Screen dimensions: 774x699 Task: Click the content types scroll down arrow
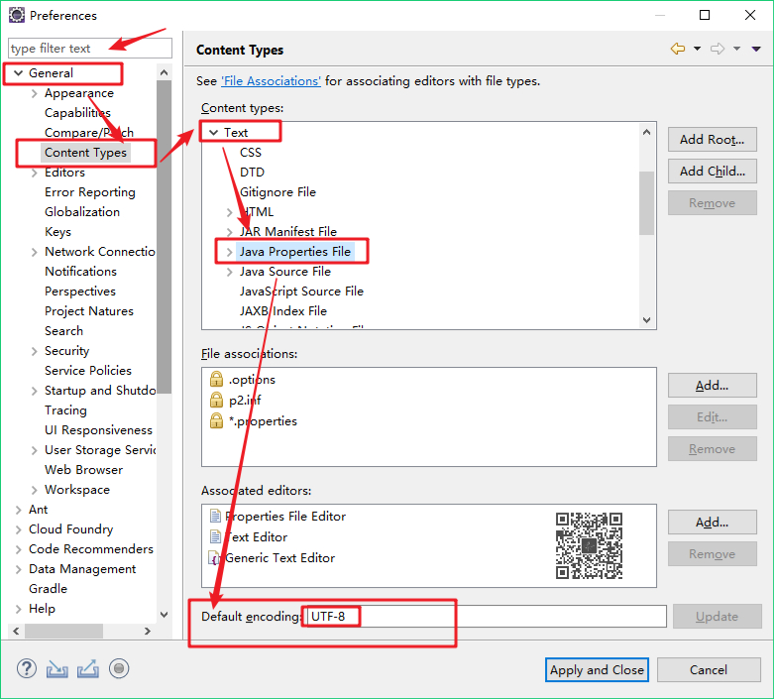coord(646,320)
